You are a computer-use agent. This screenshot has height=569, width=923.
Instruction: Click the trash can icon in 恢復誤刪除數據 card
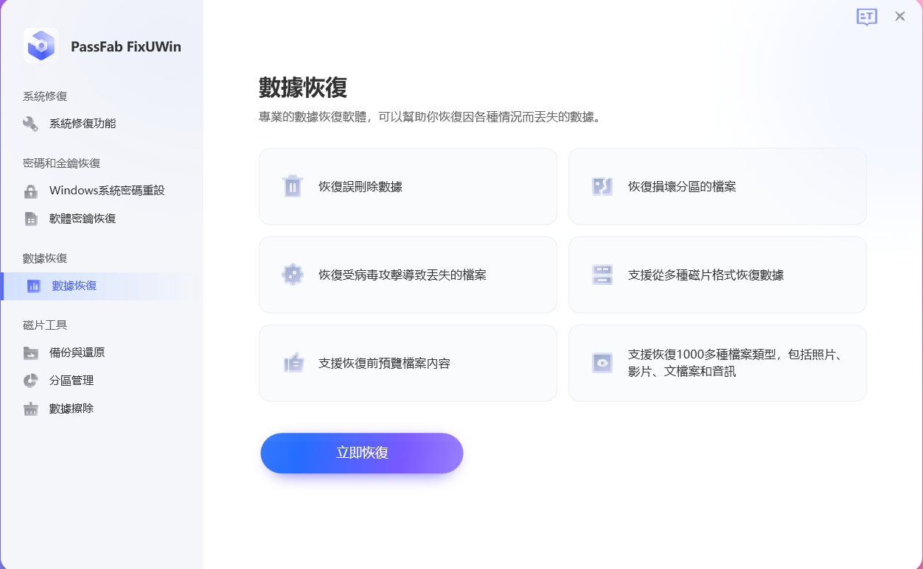click(293, 186)
